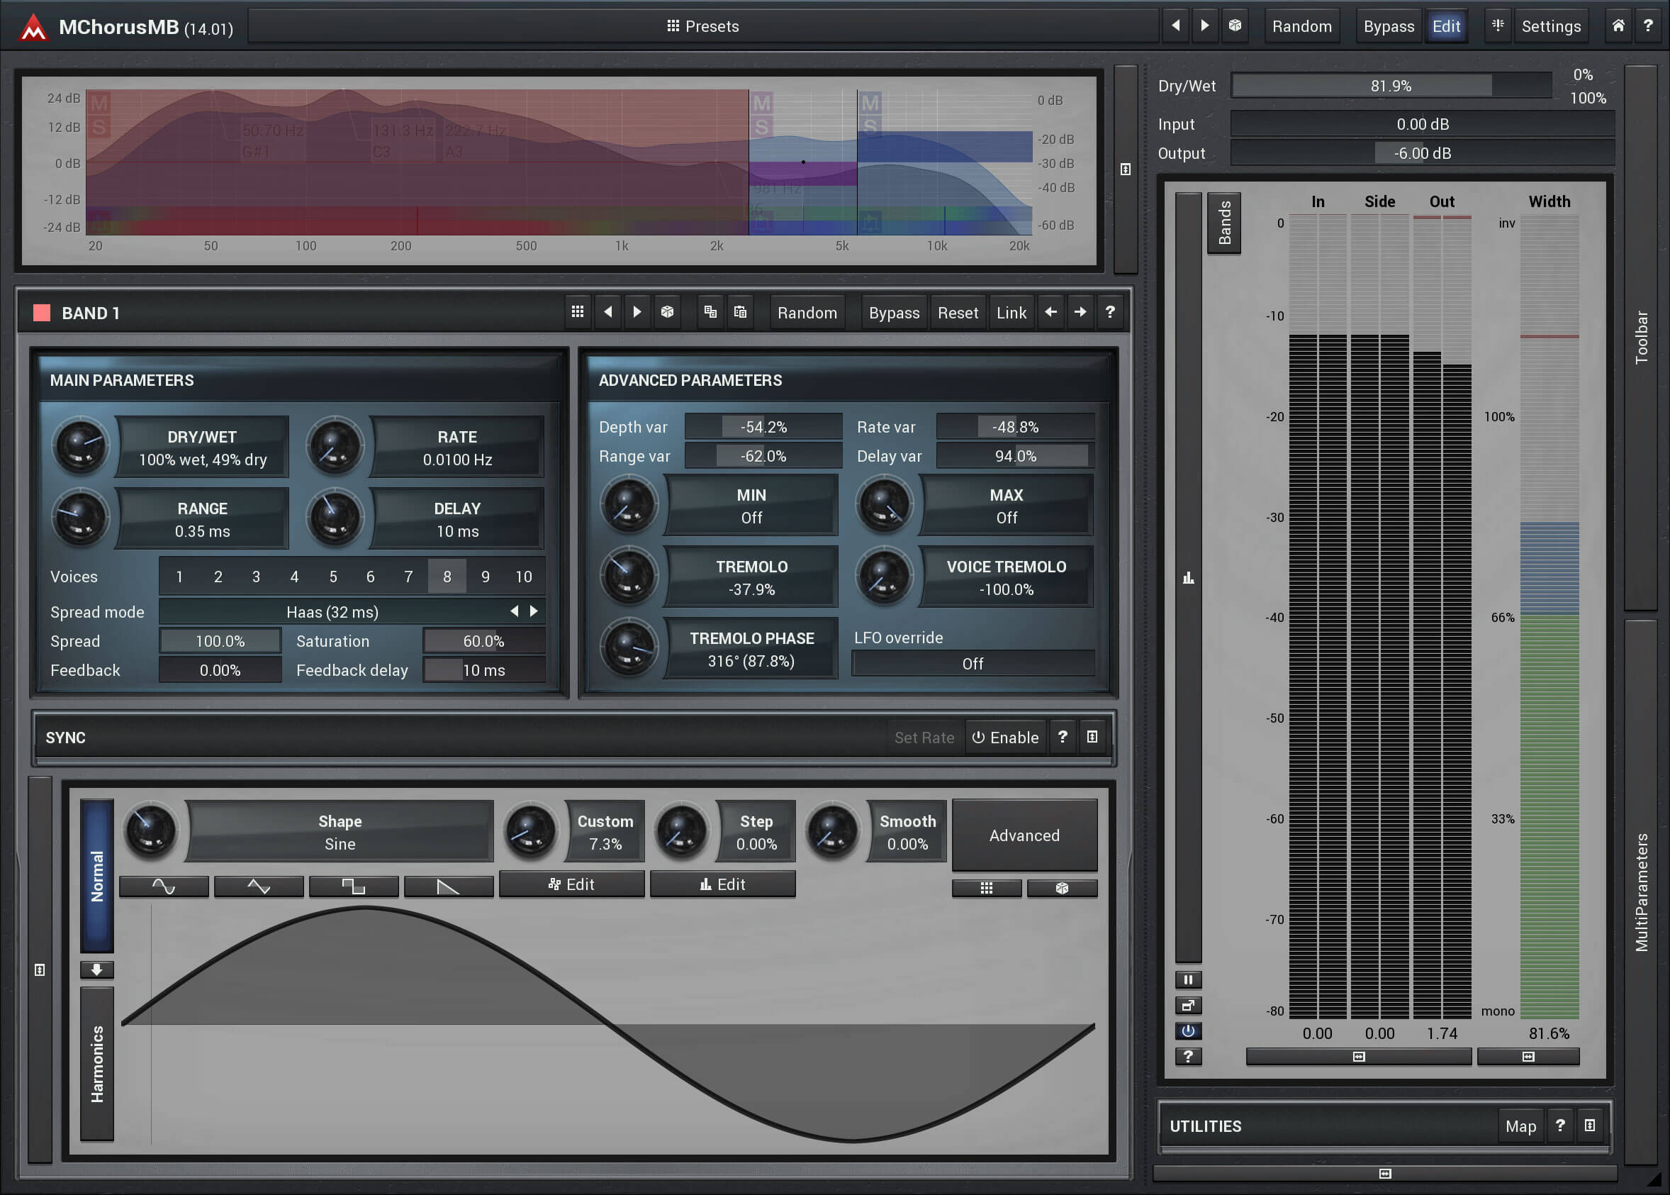Click the Saturation 60.0% slider
Image resolution: width=1670 pixels, height=1195 pixels.
click(483, 641)
